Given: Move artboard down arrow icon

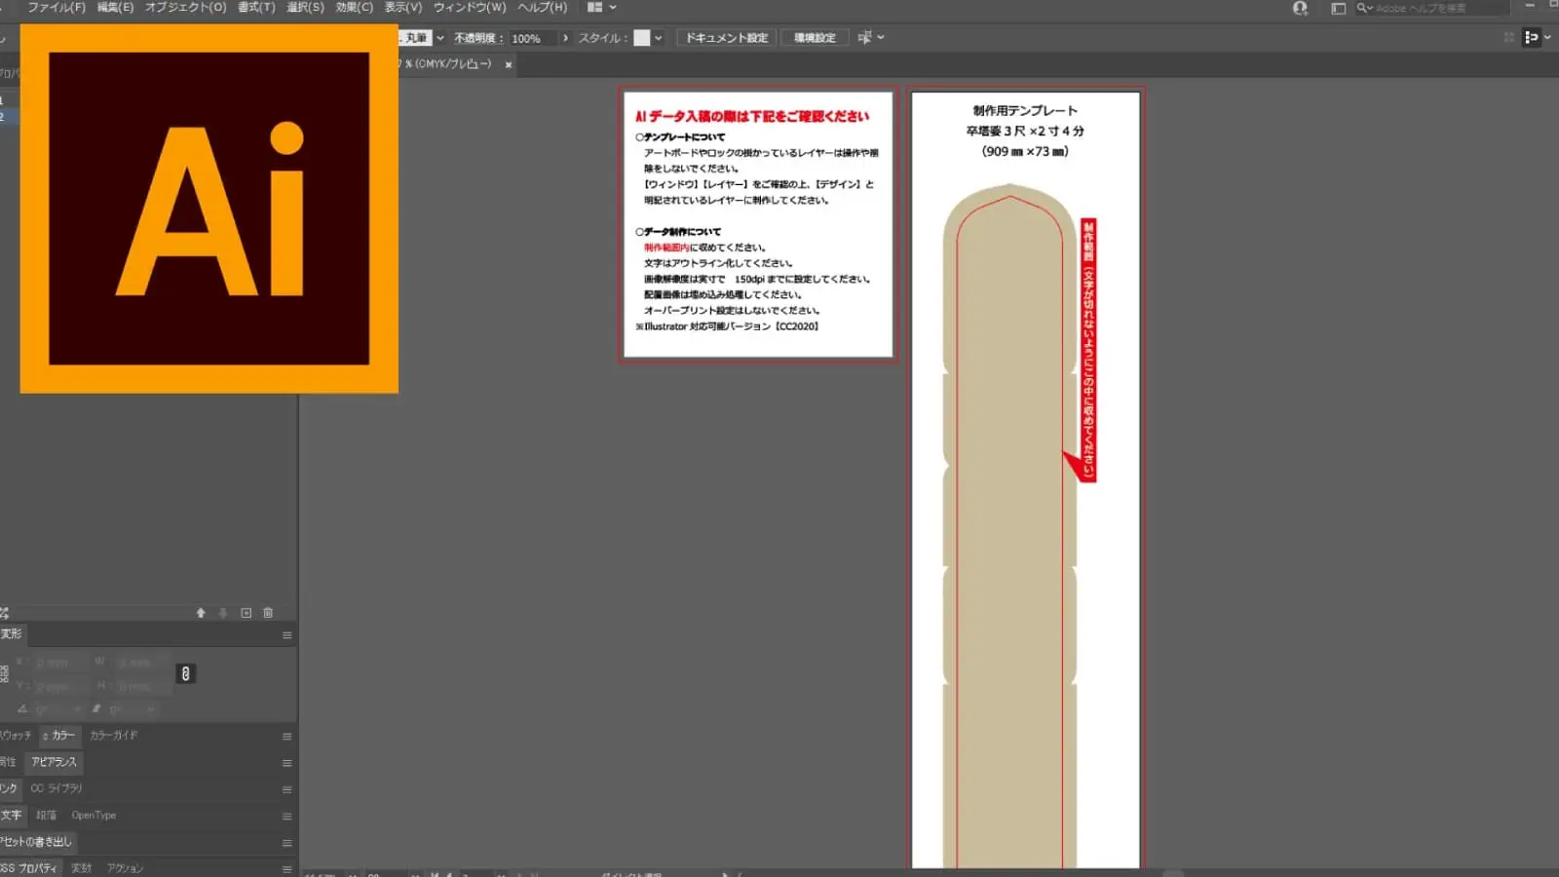Looking at the screenshot, I should point(223,613).
